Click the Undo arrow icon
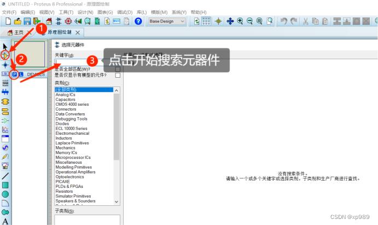This screenshot has width=378, height=225. click(x=284, y=21)
